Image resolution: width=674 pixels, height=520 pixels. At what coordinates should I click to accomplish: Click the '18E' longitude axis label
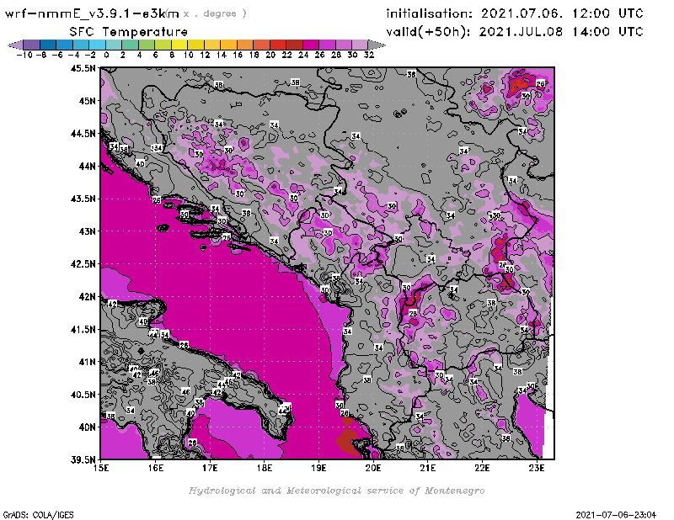click(x=265, y=468)
